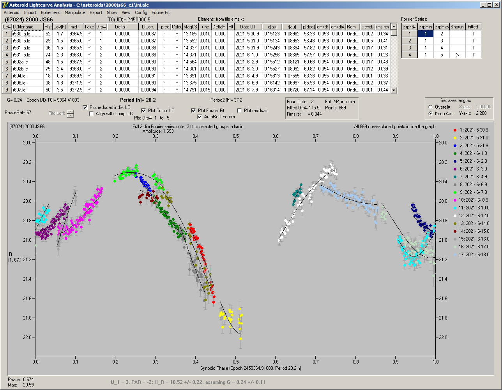Click legend swatch for 10; 2021-6-8.9
This screenshot has height=390, width=502.
tap(455, 200)
